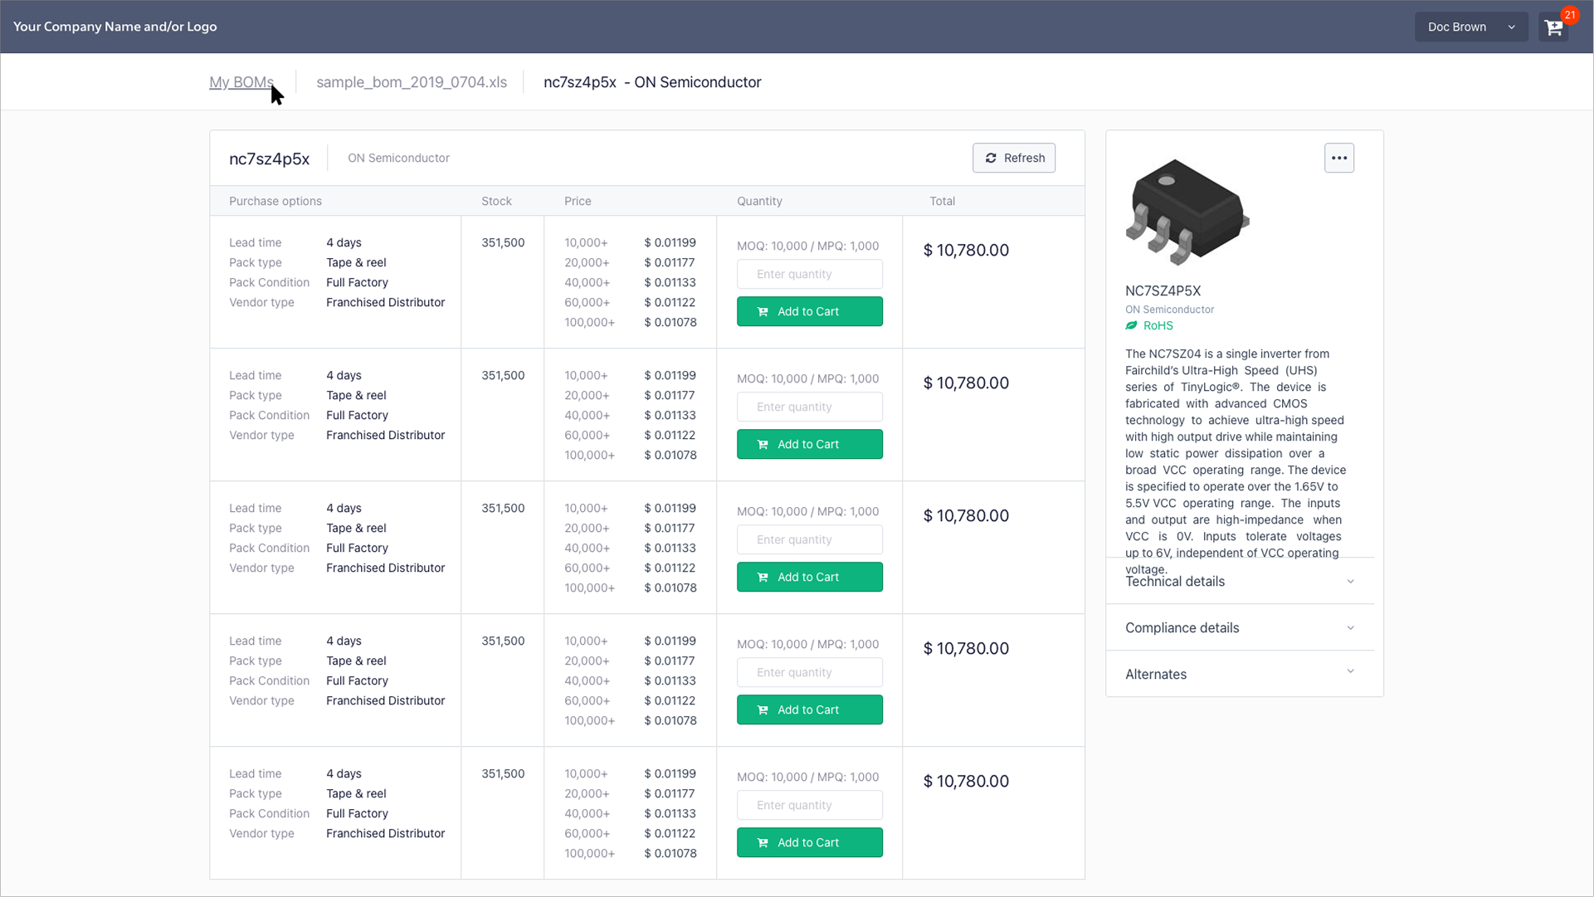Image resolution: width=1594 pixels, height=897 pixels.
Task: Open the shopping cart icon
Action: 1553,27
